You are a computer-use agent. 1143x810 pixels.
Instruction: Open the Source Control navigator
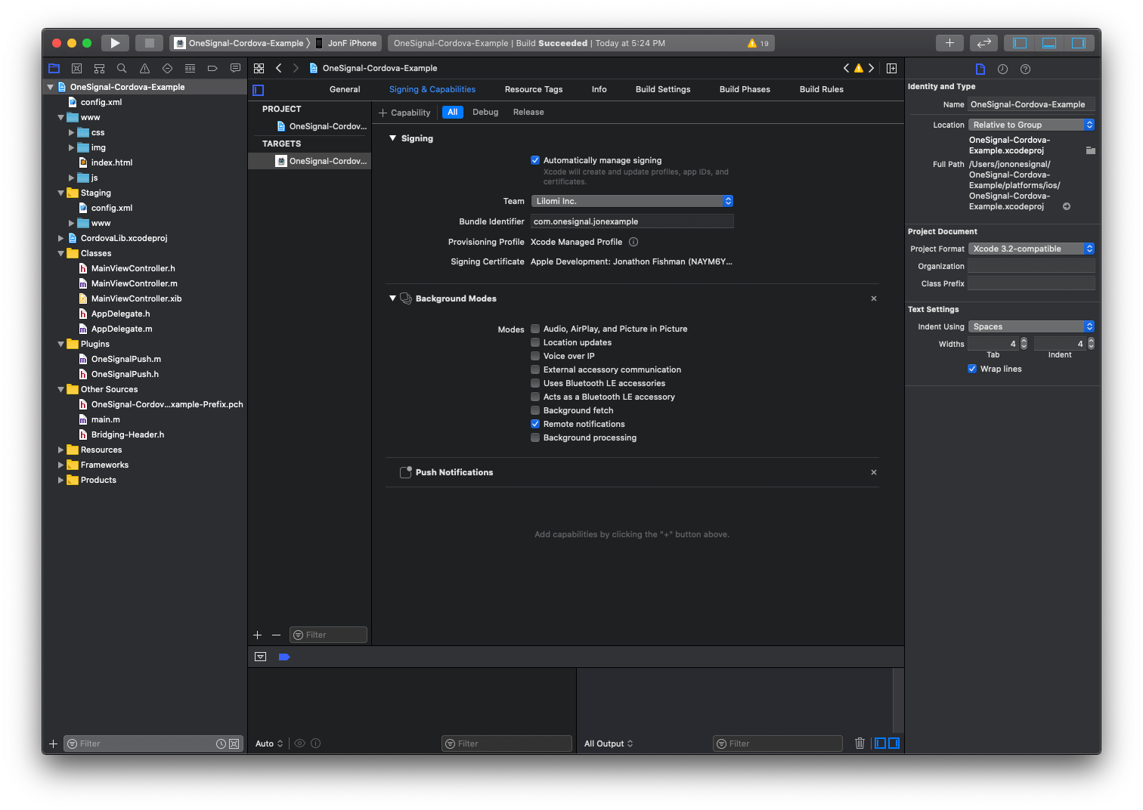(x=76, y=68)
